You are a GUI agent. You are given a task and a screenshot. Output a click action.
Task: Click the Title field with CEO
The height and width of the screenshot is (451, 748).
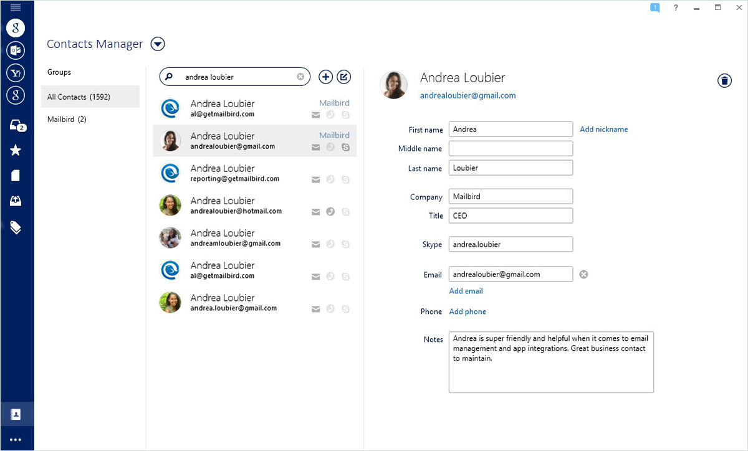tap(511, 216)
